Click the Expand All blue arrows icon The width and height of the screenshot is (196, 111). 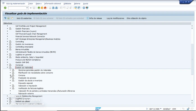coord(5,18)
